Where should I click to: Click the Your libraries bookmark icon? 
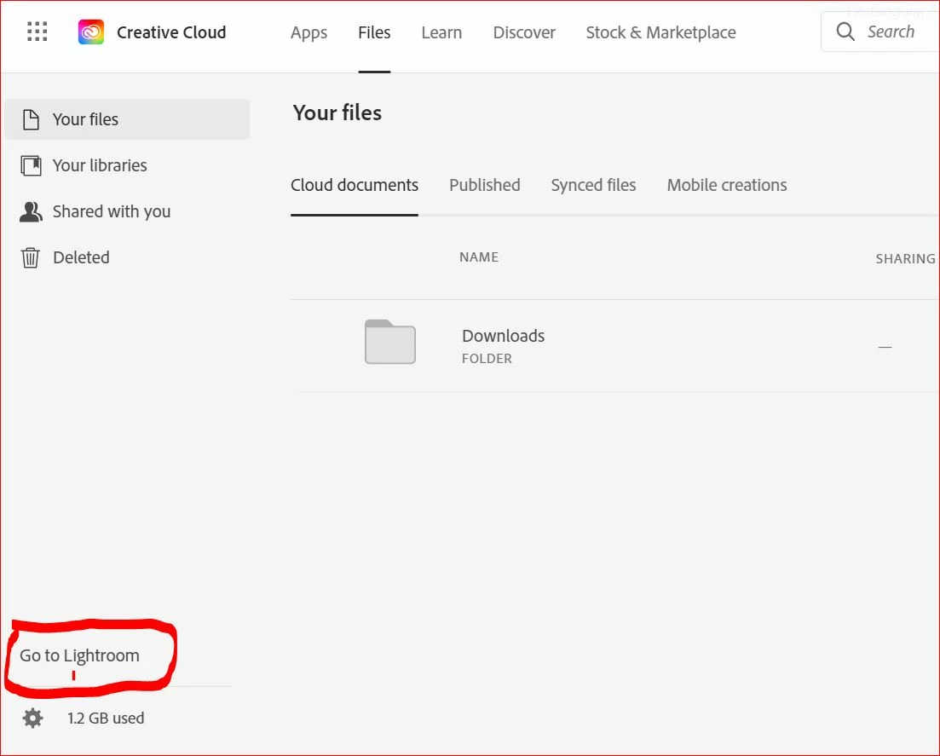[x=31, y=165]
